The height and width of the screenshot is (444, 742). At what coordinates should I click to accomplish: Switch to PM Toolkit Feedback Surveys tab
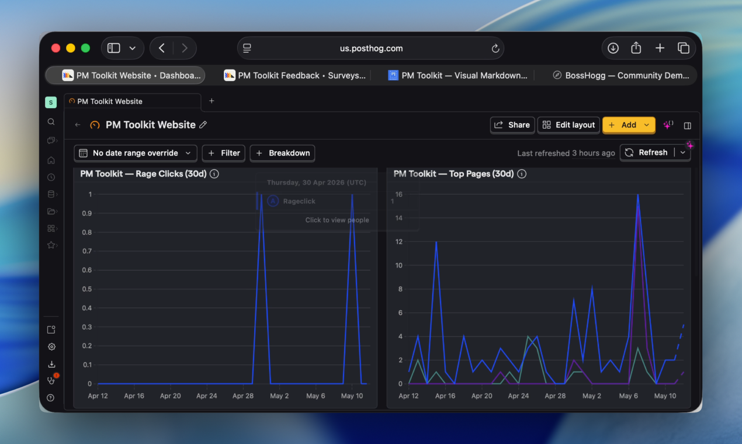tap(295, 75)
